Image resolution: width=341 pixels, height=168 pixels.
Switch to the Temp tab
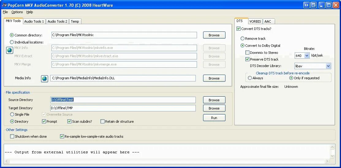tap(75, 21)
